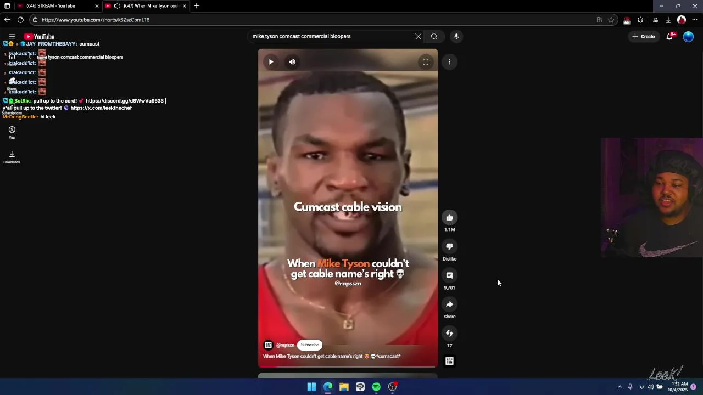Open the Remix option showing 17
This screenshot has height=395, width=703.
[449, 333]
